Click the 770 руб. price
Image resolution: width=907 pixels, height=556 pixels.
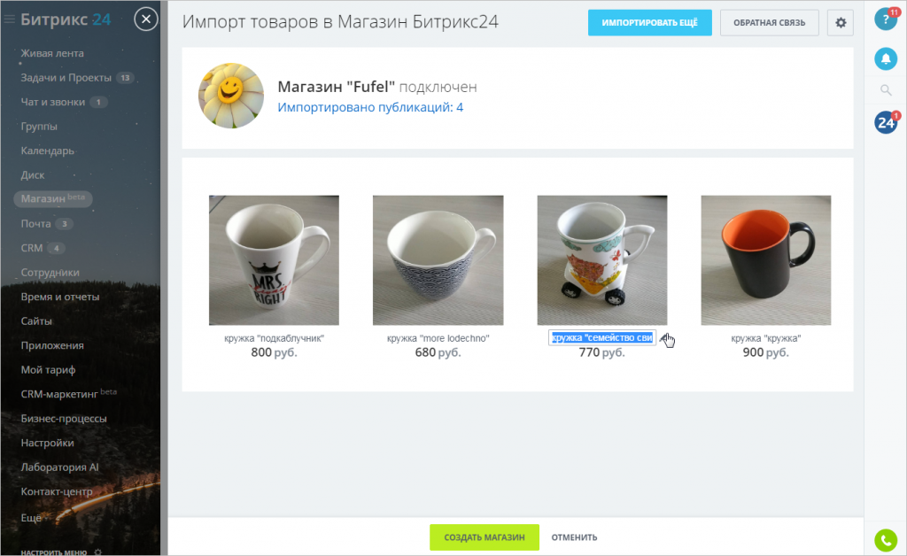(601, 352)
